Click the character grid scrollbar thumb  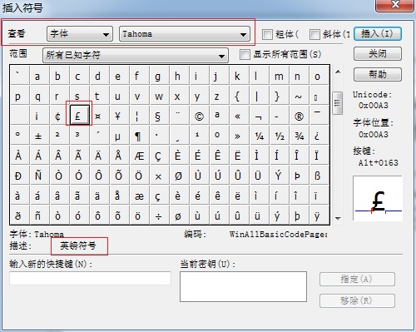click(x=338, y=103)
